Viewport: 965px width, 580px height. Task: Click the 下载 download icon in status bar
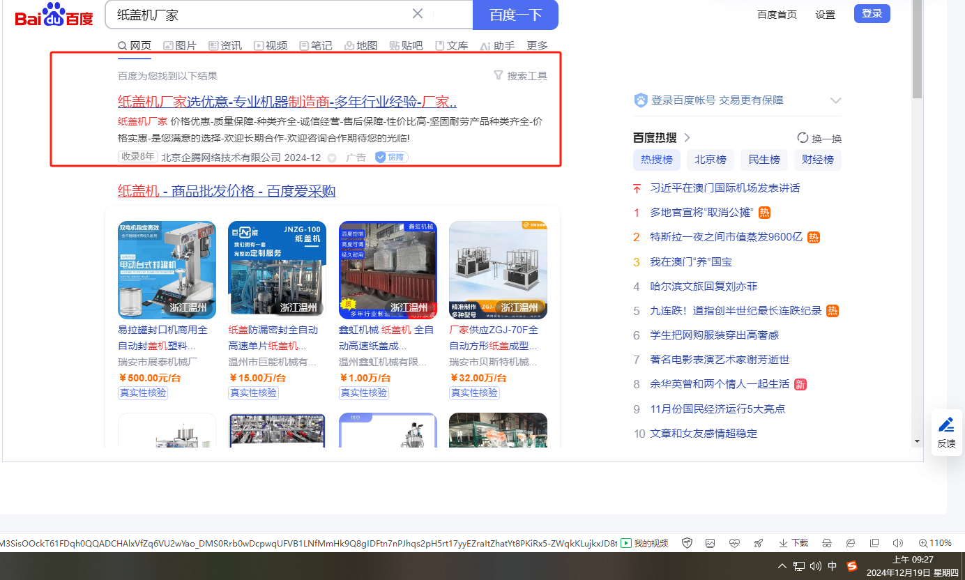point(793,543)
